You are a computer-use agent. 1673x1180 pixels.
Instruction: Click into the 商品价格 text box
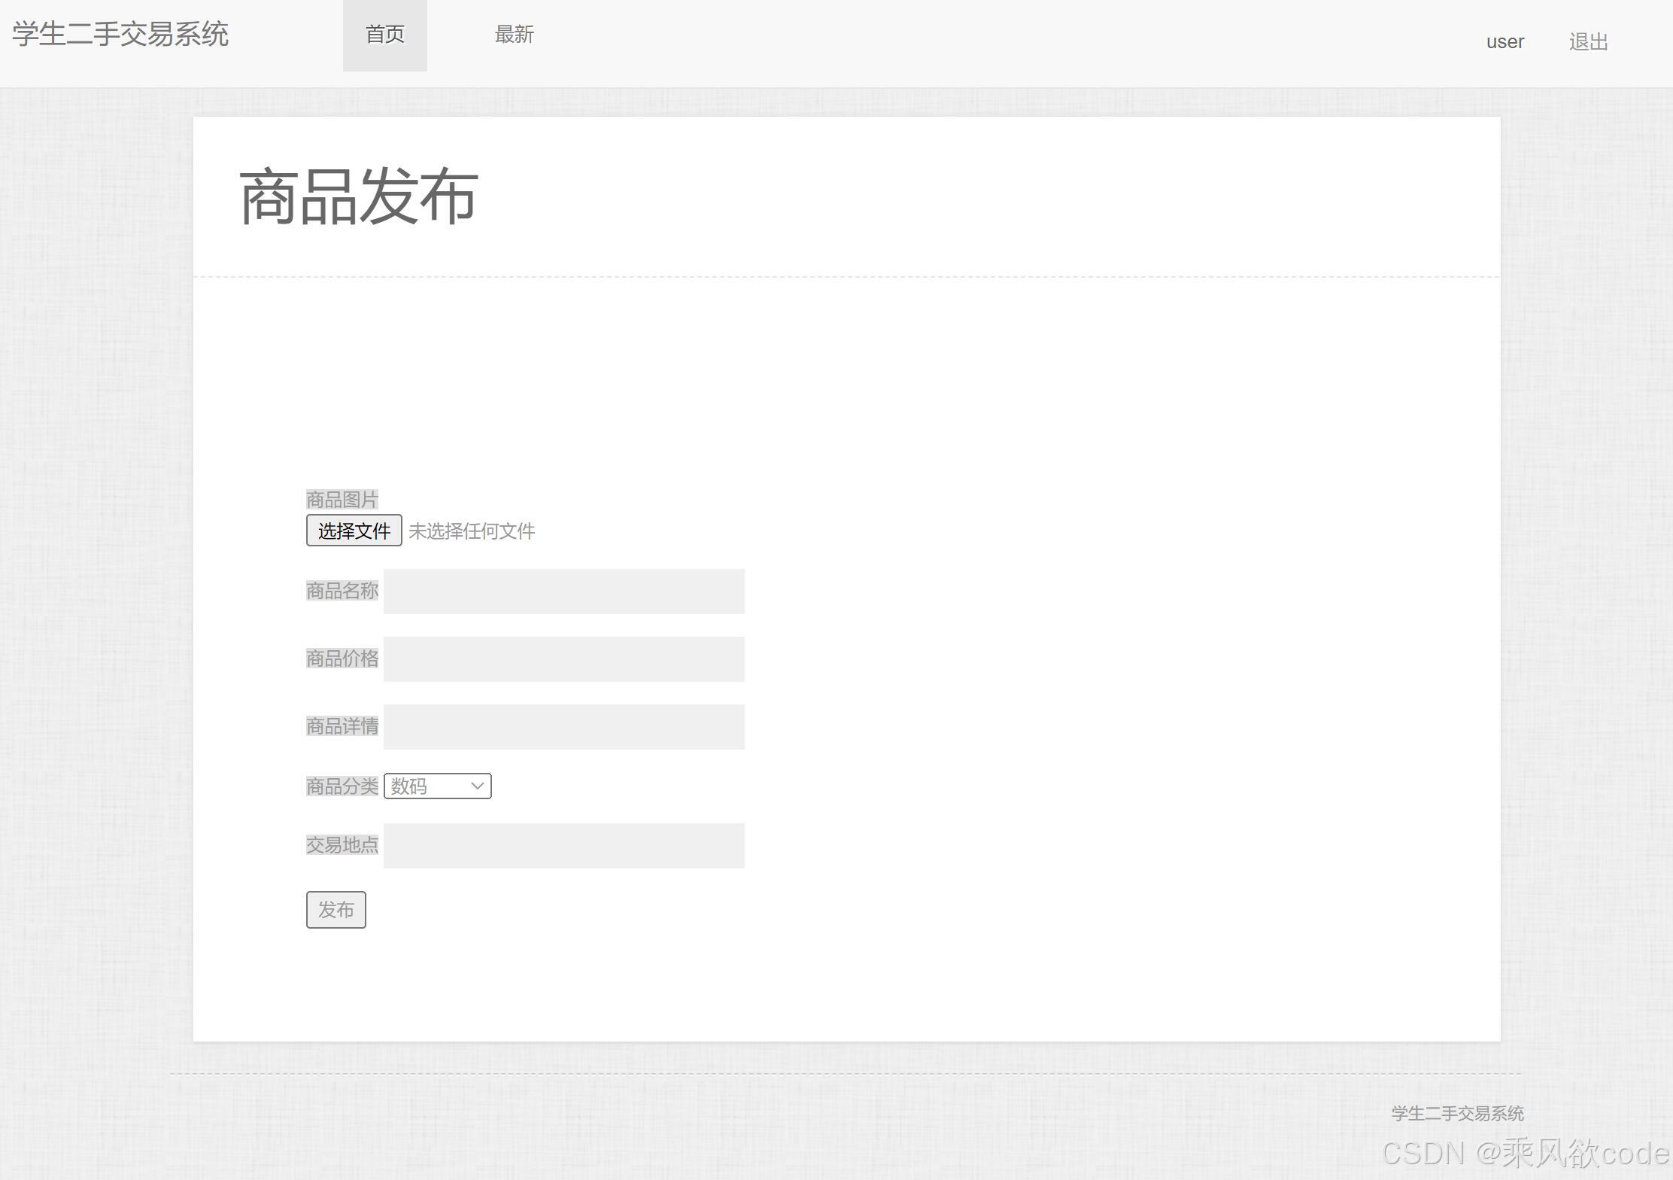click(563, 659)
